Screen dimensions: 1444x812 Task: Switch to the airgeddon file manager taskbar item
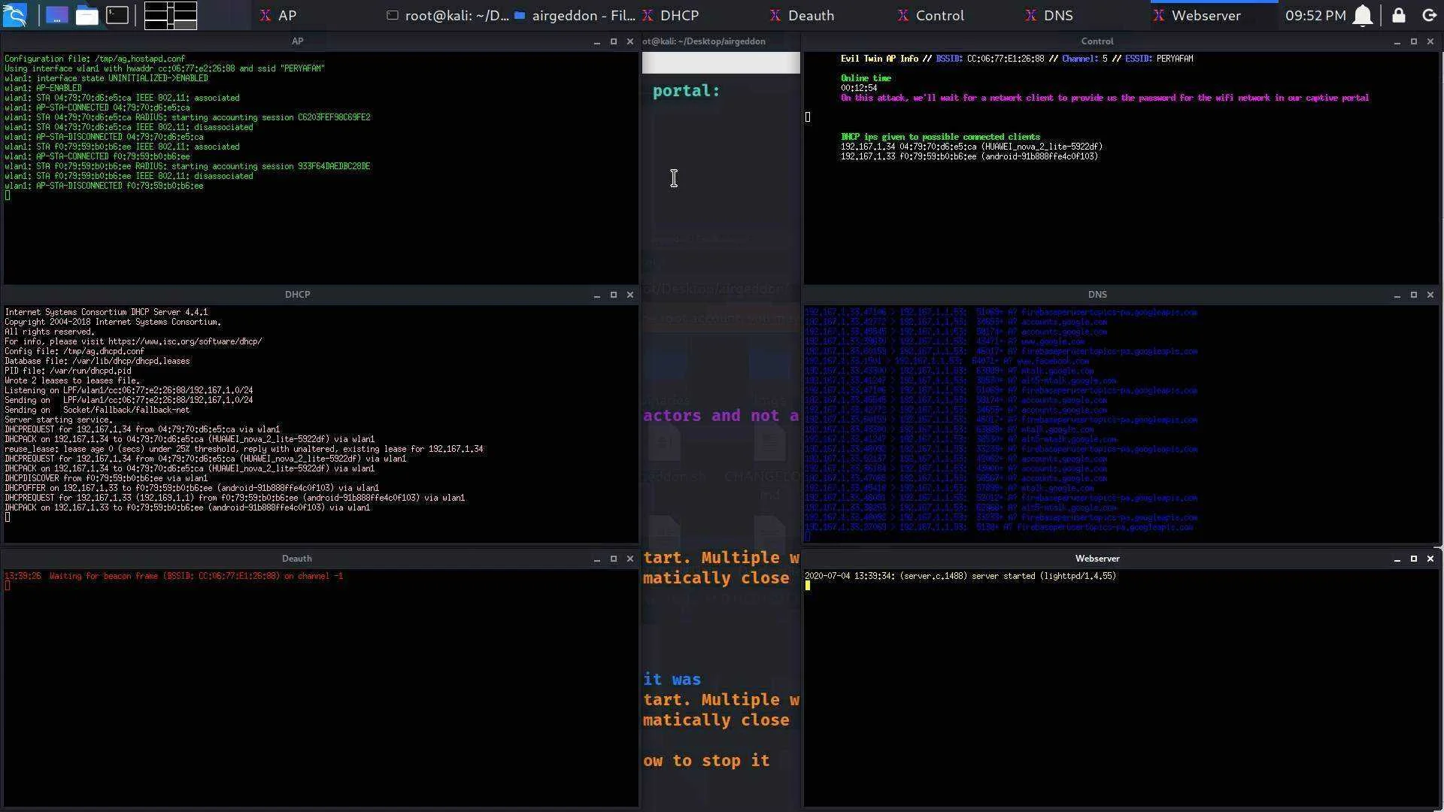tap(575, 15)
